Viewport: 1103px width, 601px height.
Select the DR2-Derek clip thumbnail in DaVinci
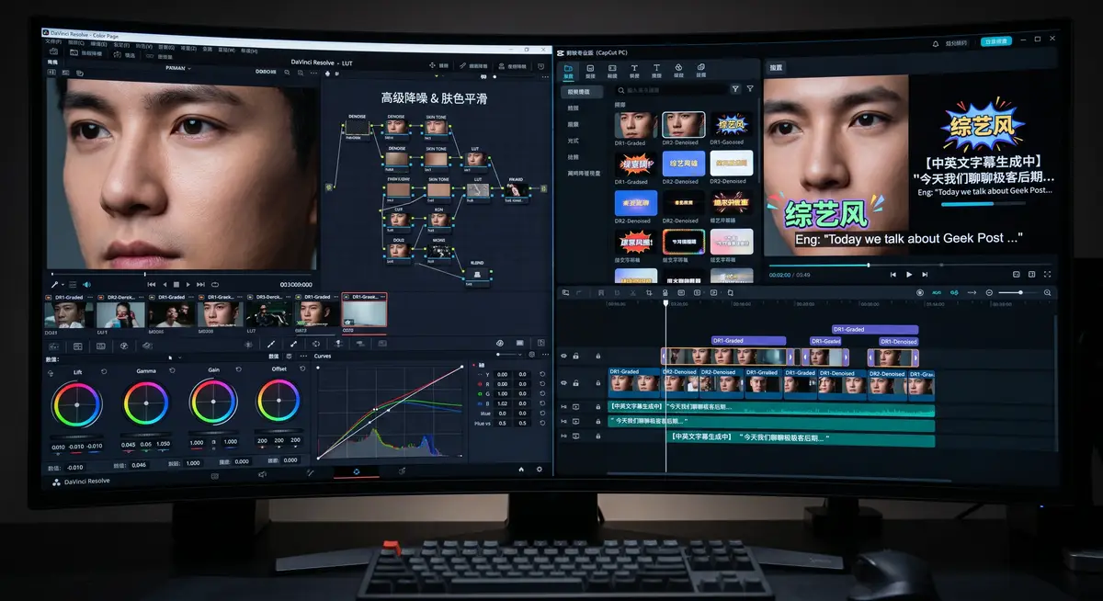tap(119, 314)
